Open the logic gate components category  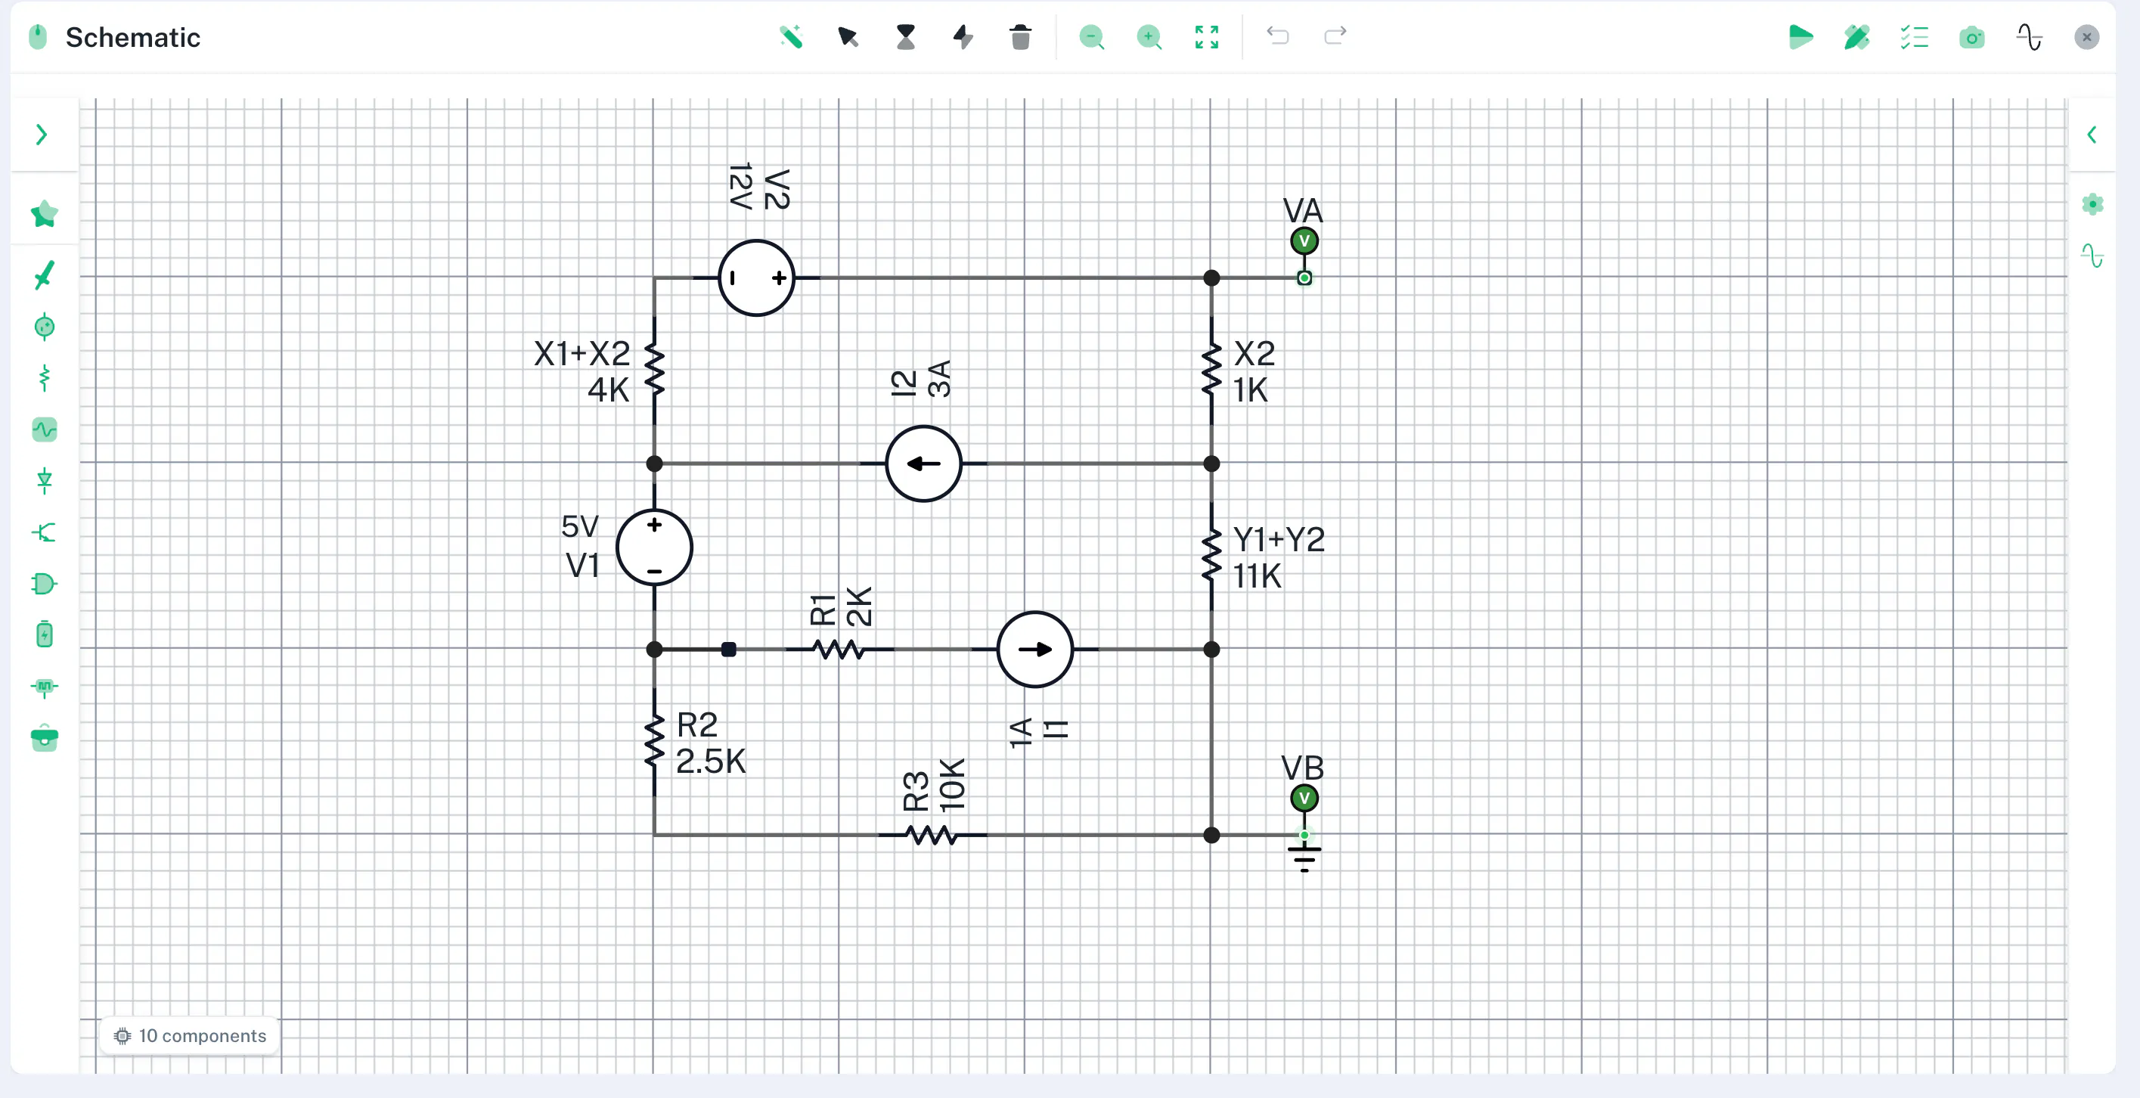44,584
